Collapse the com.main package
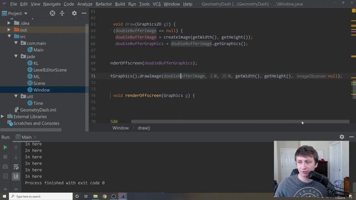This screenshot has height=200, width=356. pos(16,43)
